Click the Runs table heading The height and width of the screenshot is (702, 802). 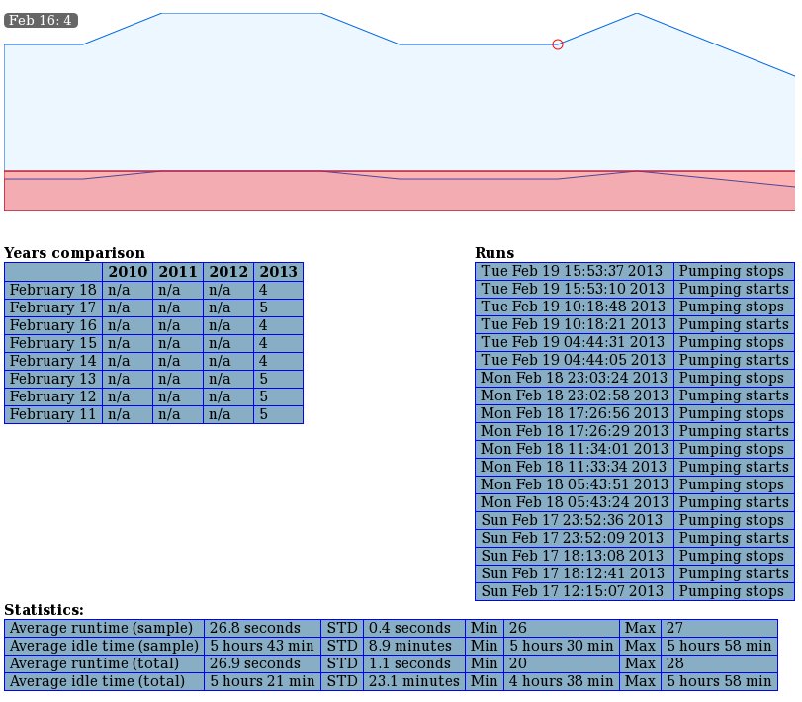pos(494,253)
